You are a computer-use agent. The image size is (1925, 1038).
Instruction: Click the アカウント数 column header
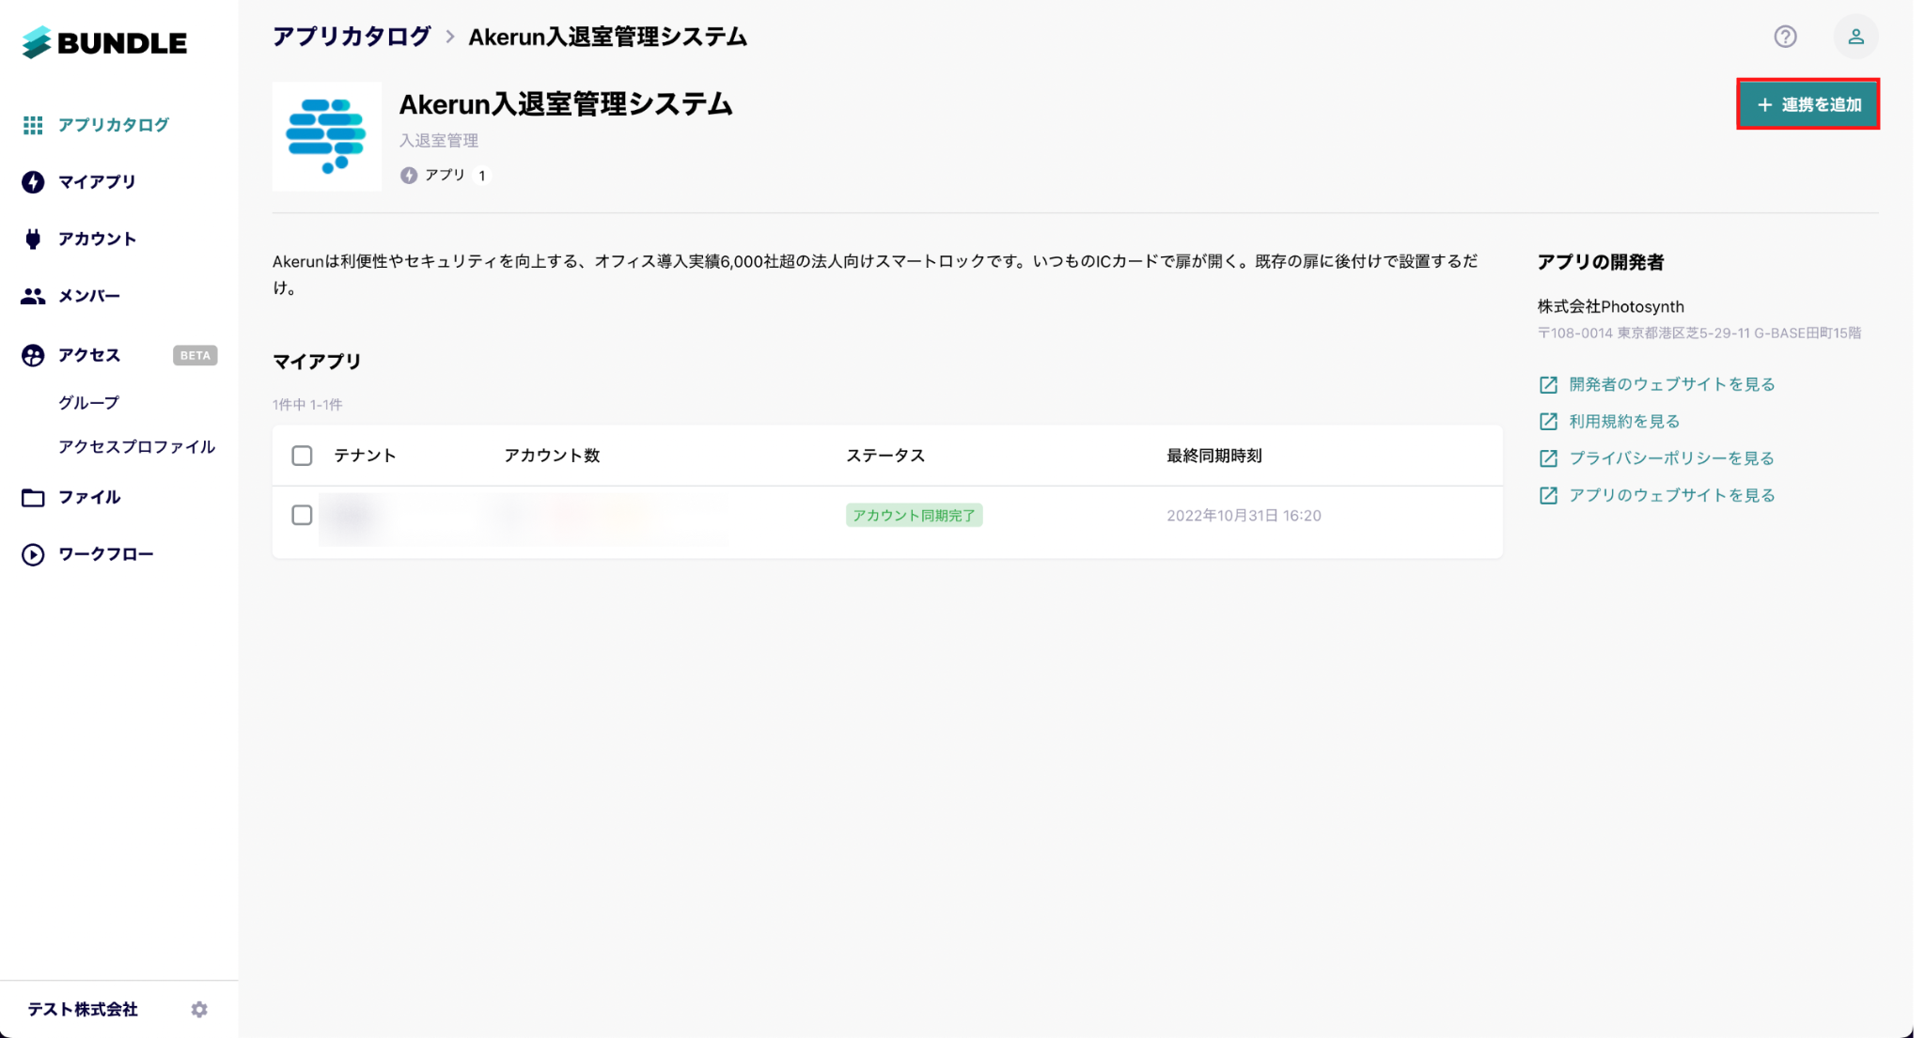[x=552, y=456]
